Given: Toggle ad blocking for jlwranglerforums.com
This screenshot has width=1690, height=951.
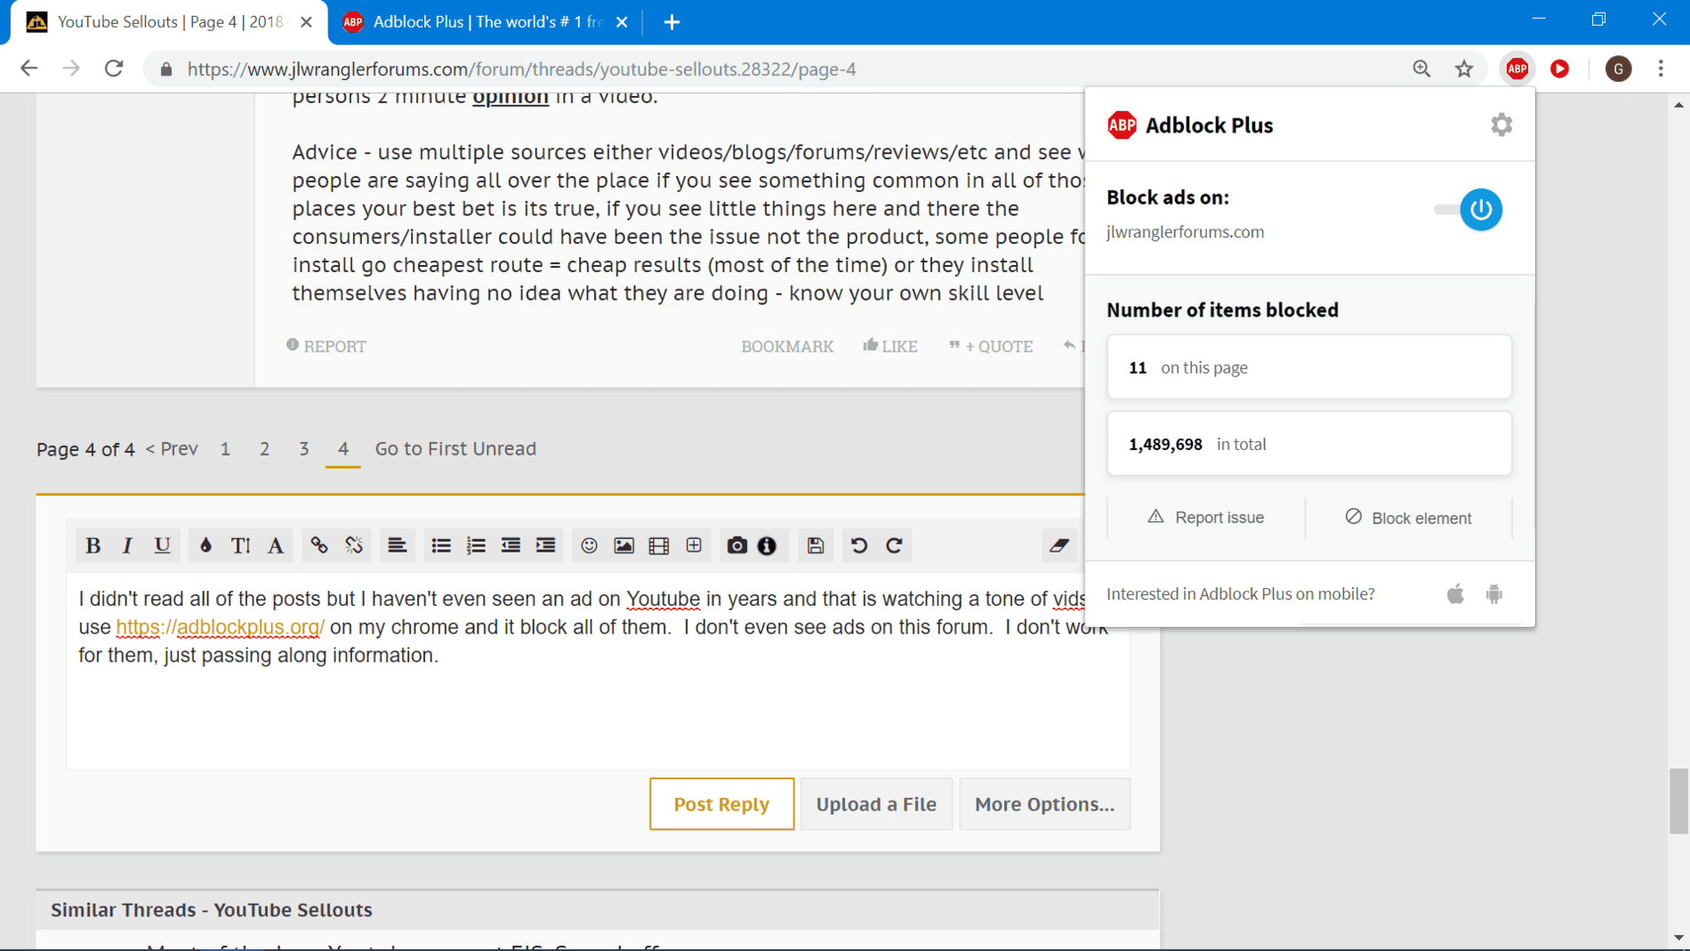Looking at the screenshot, I should click(1469, 210).
